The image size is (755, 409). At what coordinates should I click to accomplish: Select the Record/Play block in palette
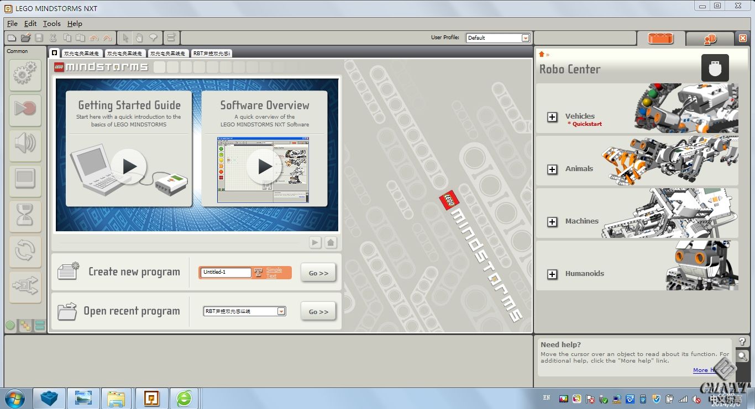[x=25, y=109]
